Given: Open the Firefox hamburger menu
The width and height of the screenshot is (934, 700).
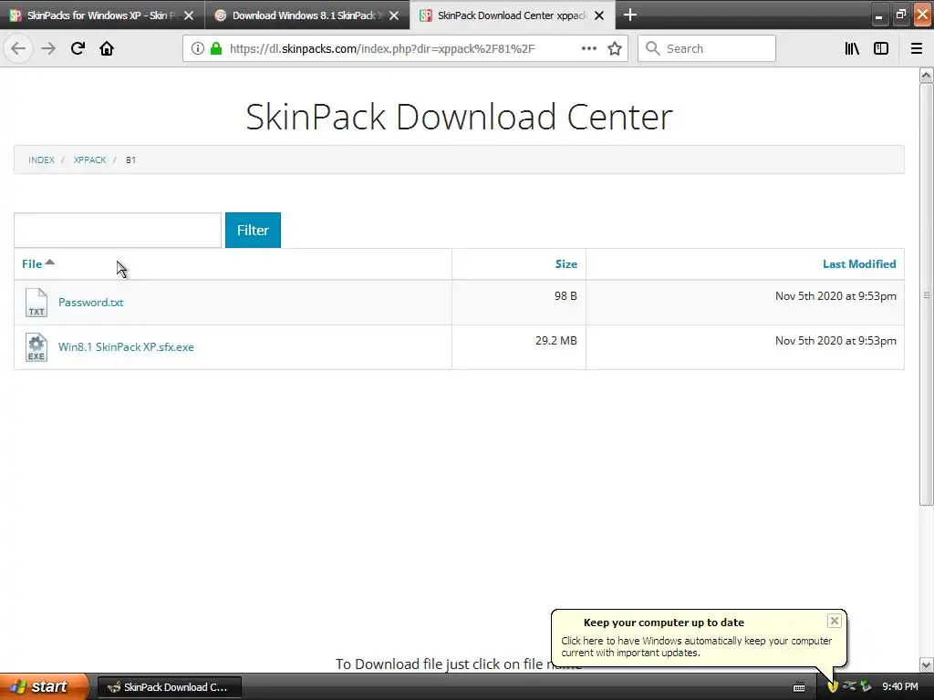Looking at the screenshot, I should [917, 49].
